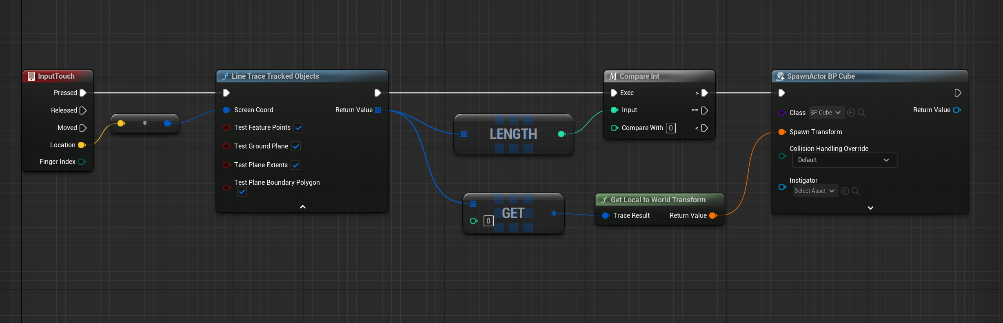
Task: Open the Collision Handling Override dropdown
Action: click(845, 160)
